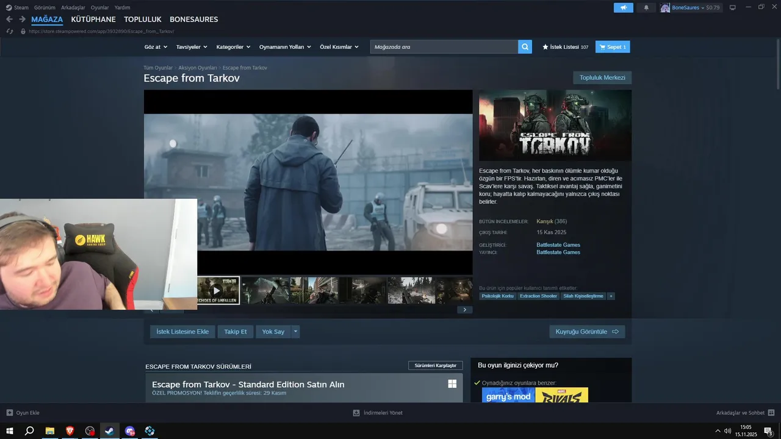Open Topluluk Merkezi community hub
This screenshot has width=781, height=439.
coord(602,77)
